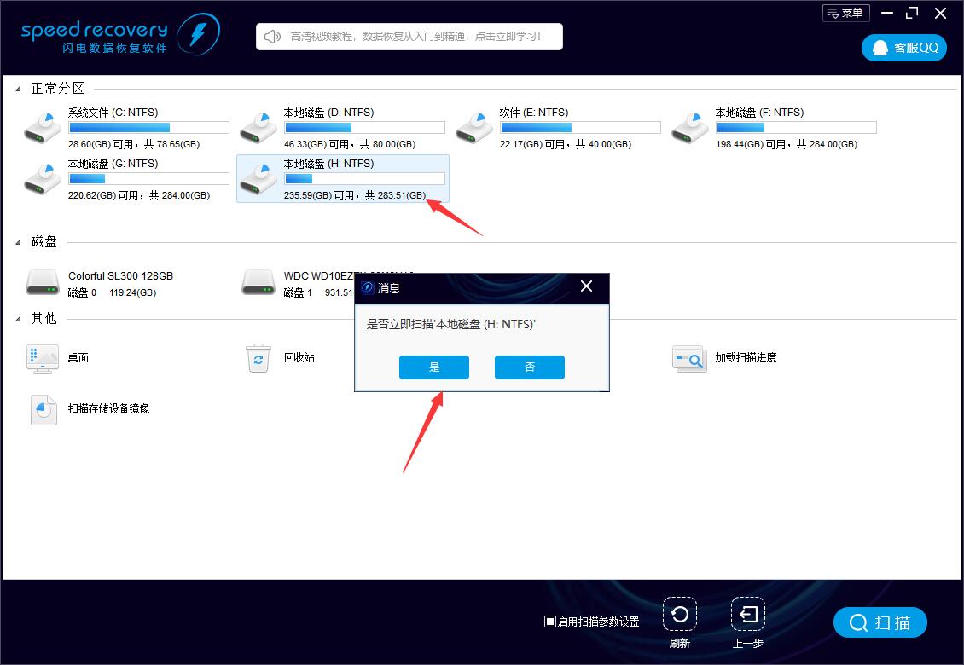Select the Desktop (桌面) scan icon

[x=42, y=358]
